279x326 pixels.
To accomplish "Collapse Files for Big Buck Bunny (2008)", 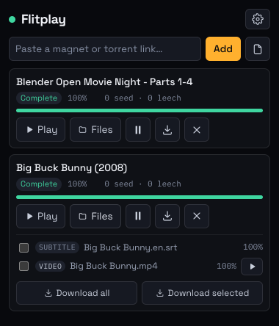I will tap(95, 216).
